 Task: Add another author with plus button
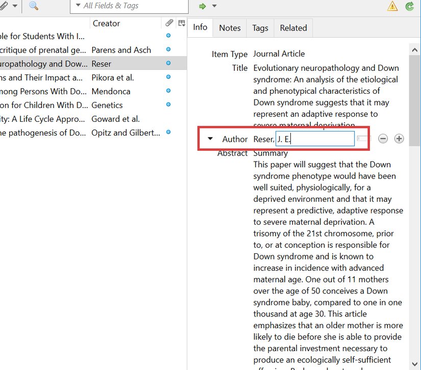(399, 139)
